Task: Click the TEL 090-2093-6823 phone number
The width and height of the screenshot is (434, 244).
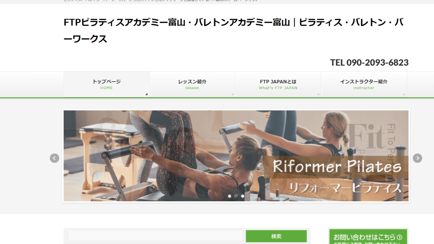Action: click(x=369, y=63)
